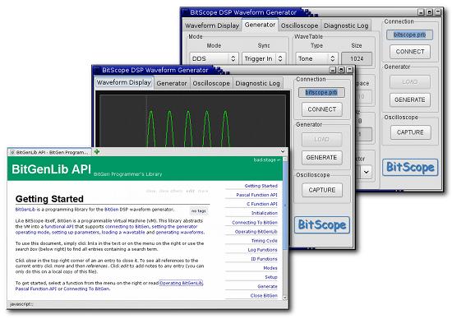
Task: Click bitscope.prb connection field in rear window
Action: 409,35
